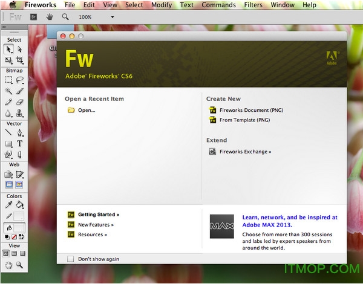Open the Window menu
Screen dimensions: 363x284
click(x=283, y=5)
